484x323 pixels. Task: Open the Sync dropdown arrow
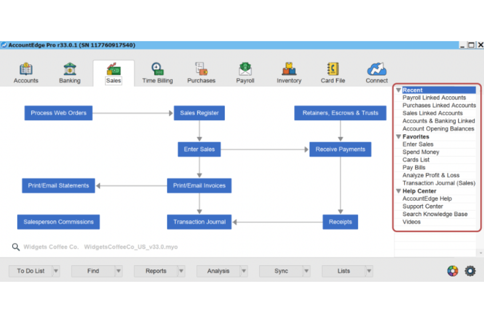click(x=306, y=271)
